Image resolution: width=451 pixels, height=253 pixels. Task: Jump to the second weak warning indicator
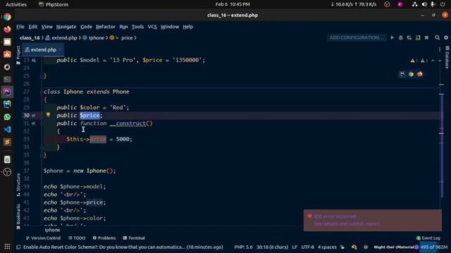click(x=424, y=60)
